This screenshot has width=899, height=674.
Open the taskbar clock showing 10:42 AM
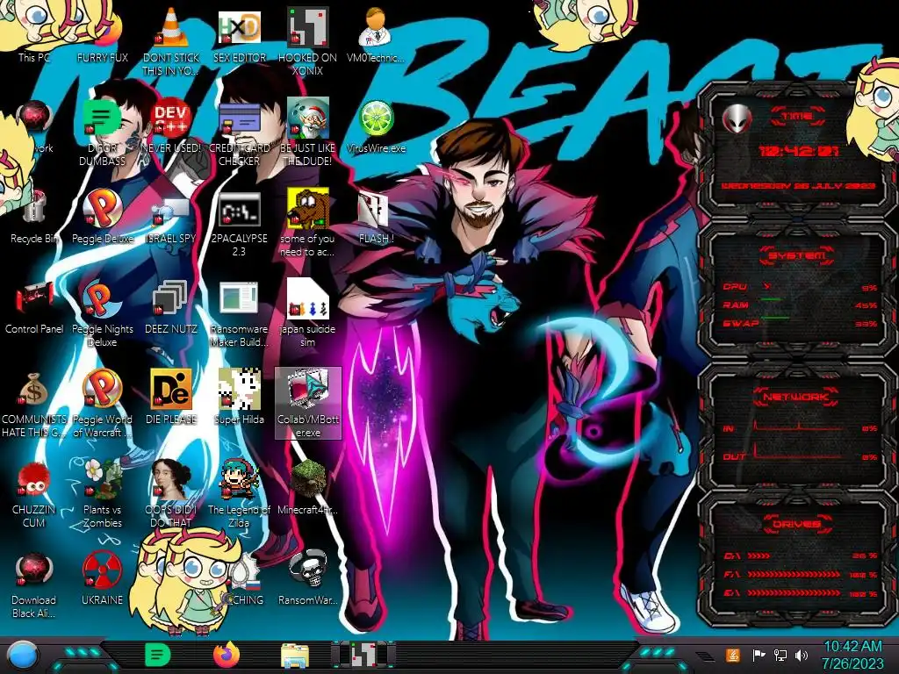point(853,655)
